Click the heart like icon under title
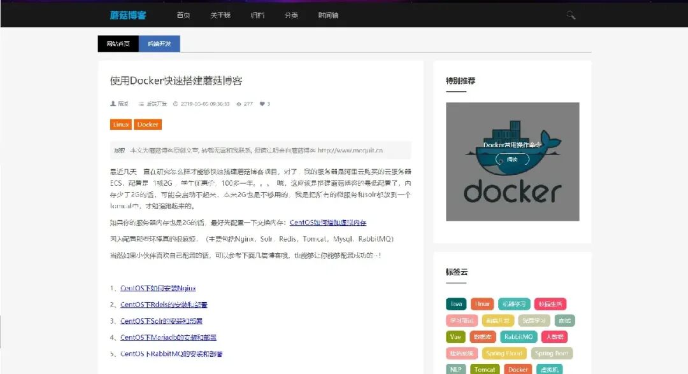This screenshot has height=374, width=688. (x=262, y=104)
